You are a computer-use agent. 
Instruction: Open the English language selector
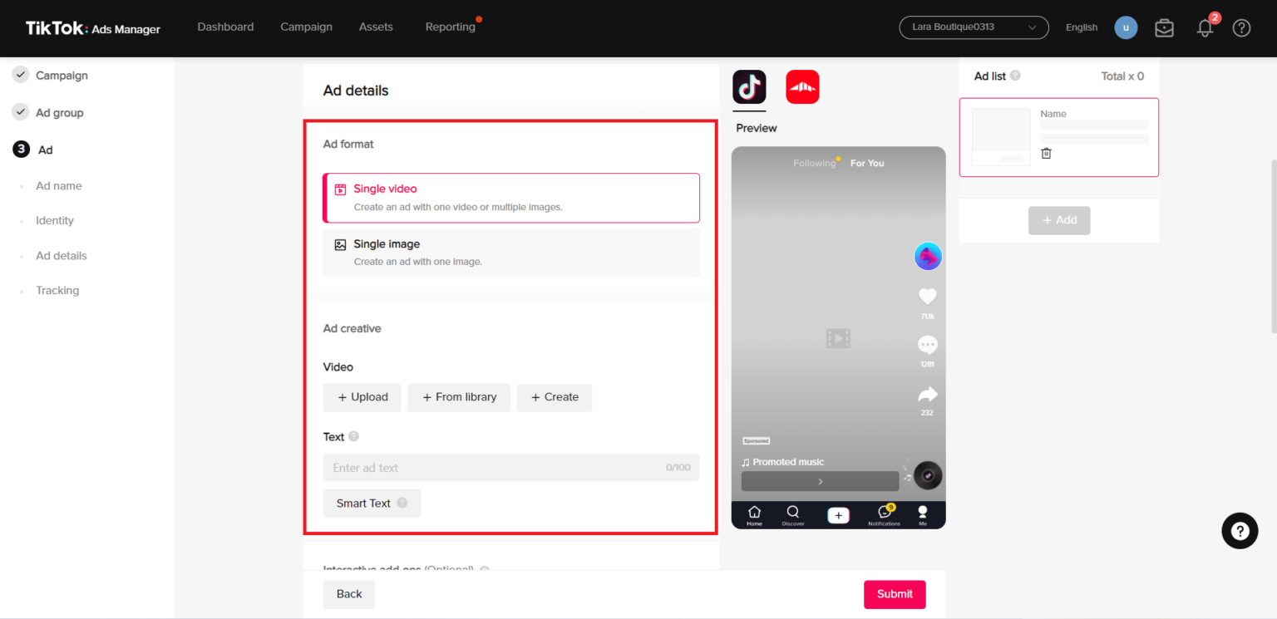pyautogui.click(x=1081, y=27)
